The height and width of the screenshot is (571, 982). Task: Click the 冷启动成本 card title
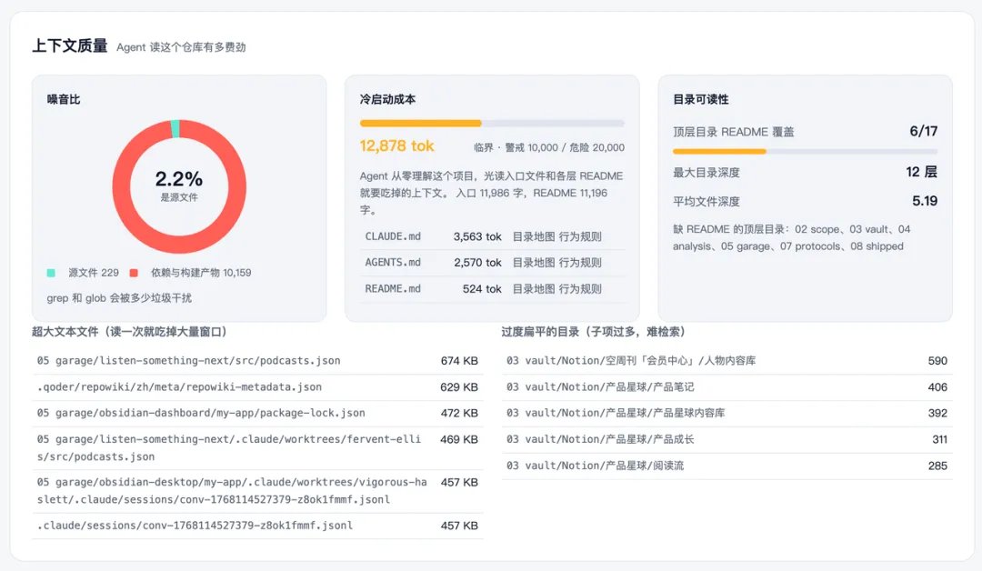(387, 99)
